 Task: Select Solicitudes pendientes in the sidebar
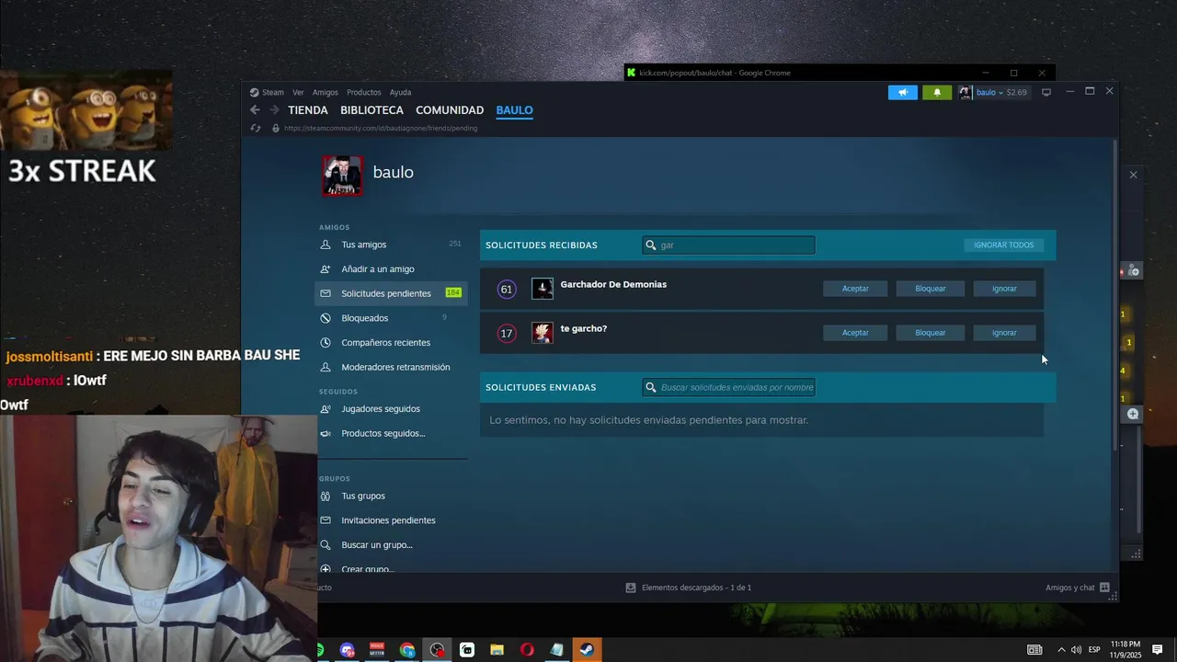click(391, 293)
